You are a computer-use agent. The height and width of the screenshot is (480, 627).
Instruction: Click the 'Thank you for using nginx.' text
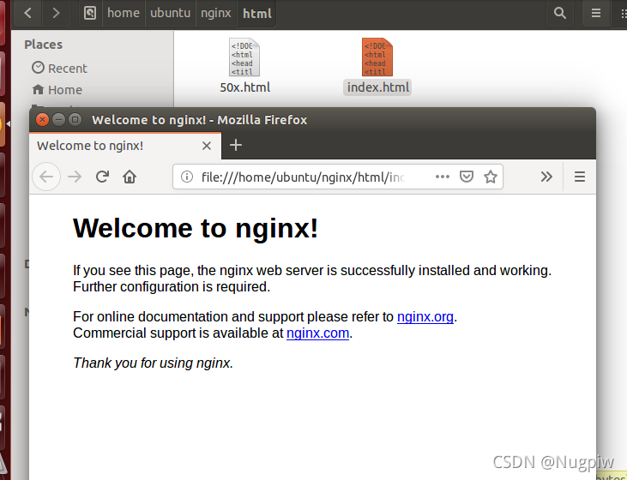pyautogui.click(x=154, y=363)
